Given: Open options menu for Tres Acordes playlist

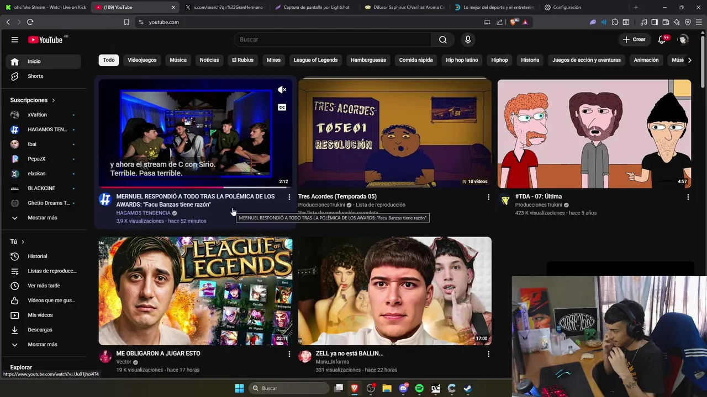Looking at the screenshot, I should click(488, 197).
